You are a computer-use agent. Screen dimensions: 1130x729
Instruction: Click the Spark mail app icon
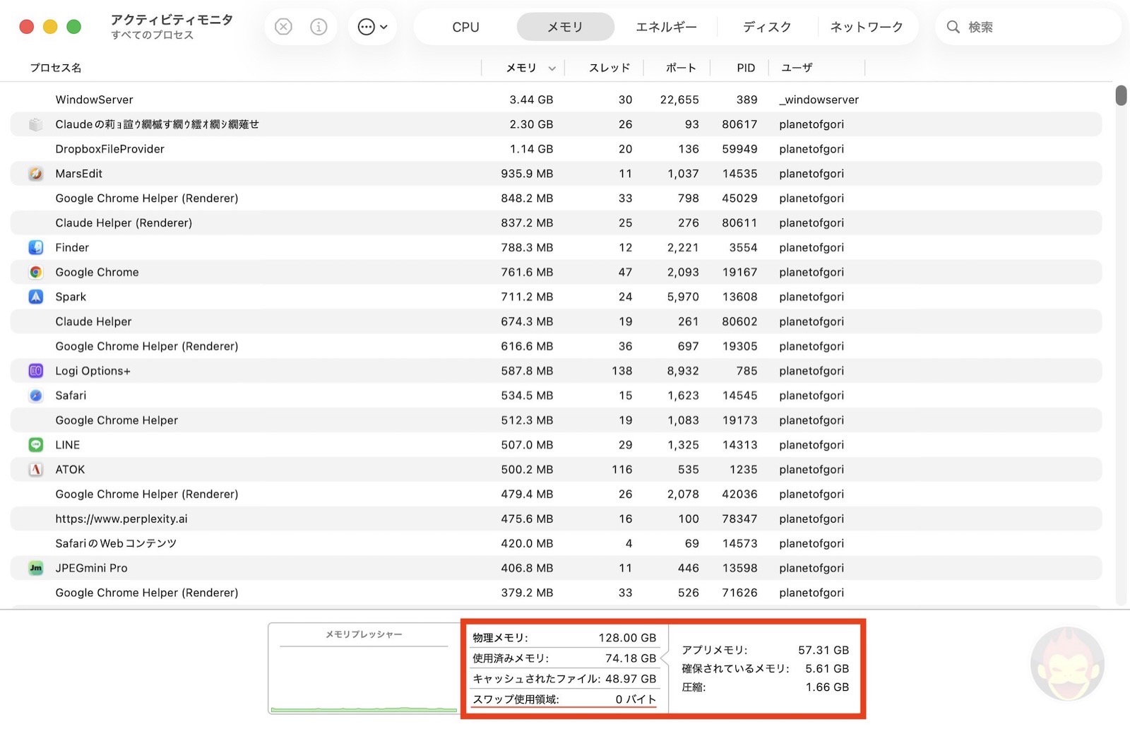(36, 297)
